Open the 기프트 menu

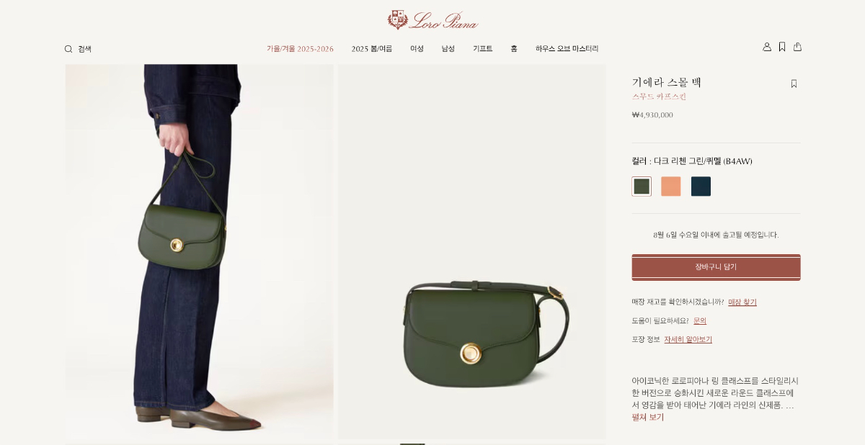point(482,49)
